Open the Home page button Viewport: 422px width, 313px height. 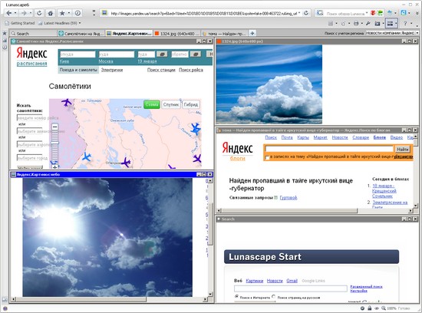coord(51,13)
